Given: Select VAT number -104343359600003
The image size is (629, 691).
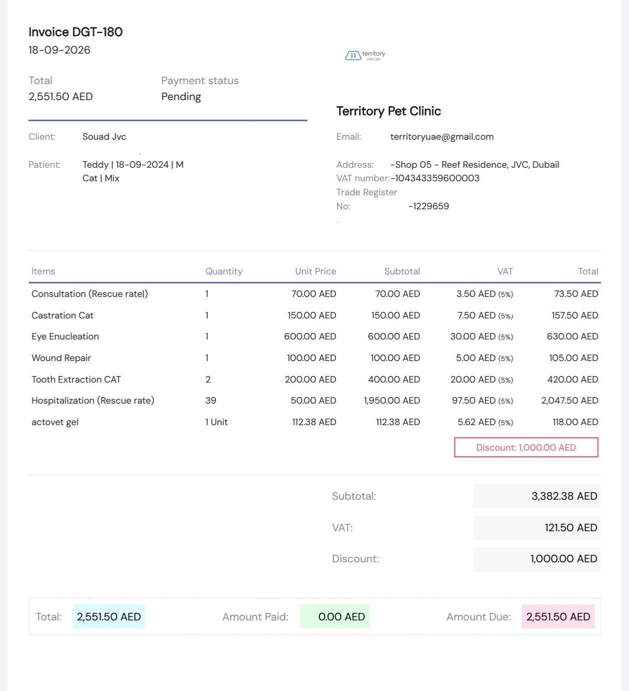Looking at the screenshot, I should 435,178.
